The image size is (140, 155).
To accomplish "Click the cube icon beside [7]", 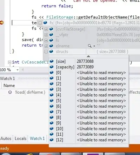I will (x=52, y=112).
